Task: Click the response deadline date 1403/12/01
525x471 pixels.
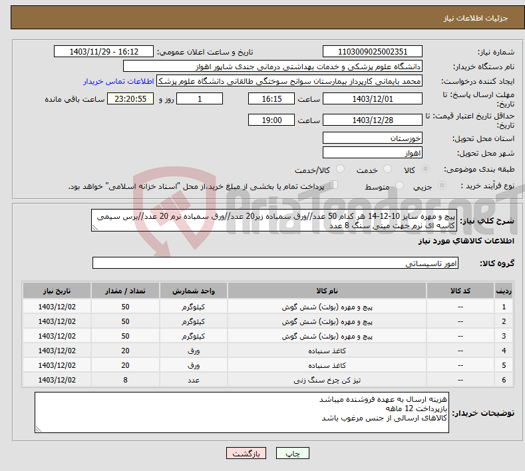Action: pyautogui.click(x=373, y=98)
